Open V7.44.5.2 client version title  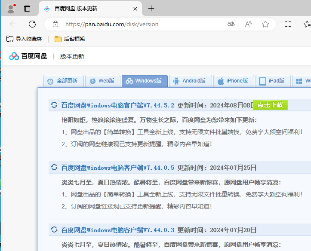[x=117, y=105]
